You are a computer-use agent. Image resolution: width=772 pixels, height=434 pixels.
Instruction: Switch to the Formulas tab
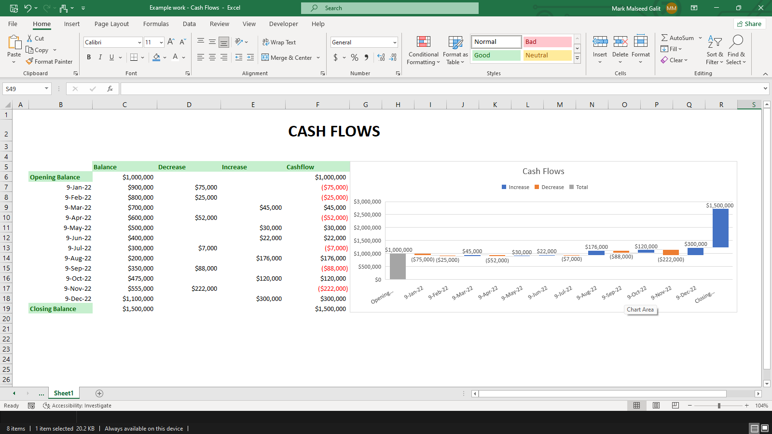[156, 24]
